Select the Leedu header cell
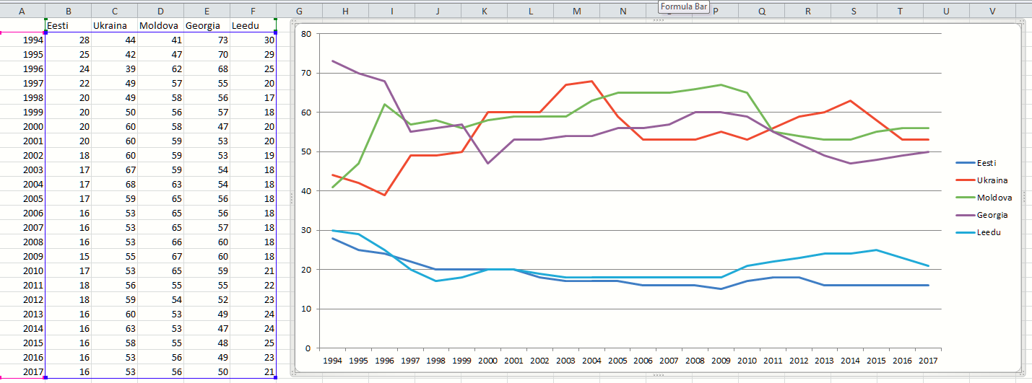1032x383 pixels. click(253, 26)
